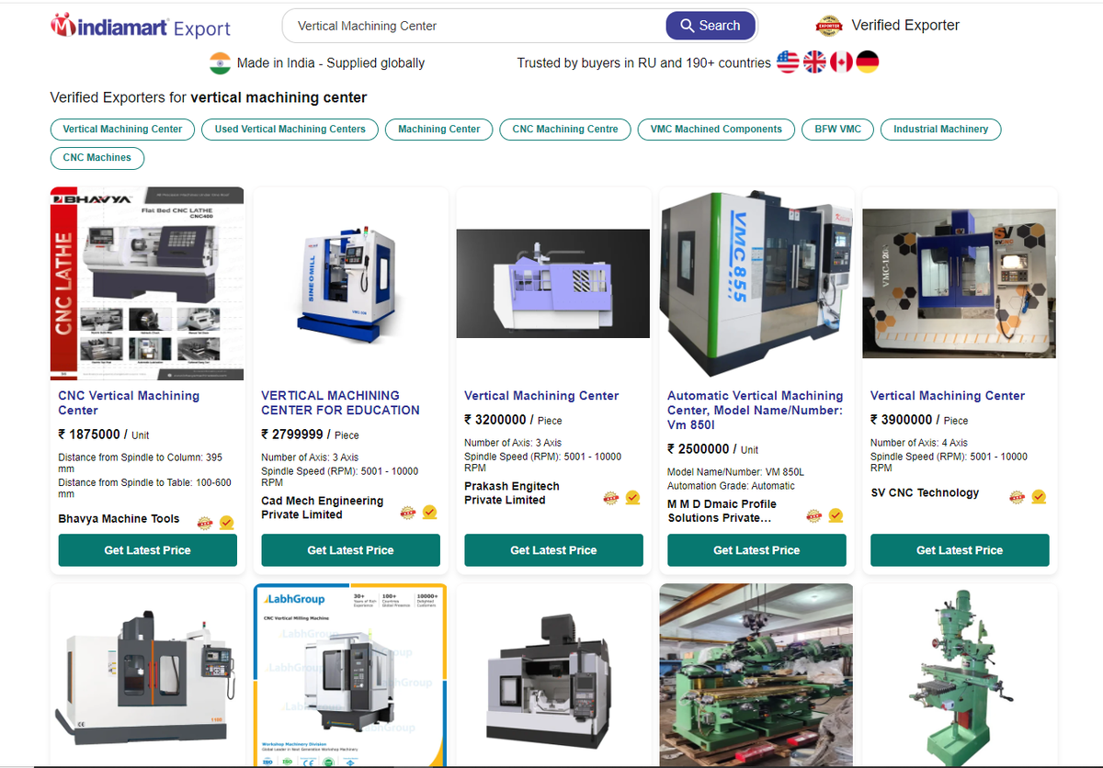Image resolution: width=1103 pixels, height=768 pixels.
Task: Click the United States flag icon
Action: (x=788, y=62)
